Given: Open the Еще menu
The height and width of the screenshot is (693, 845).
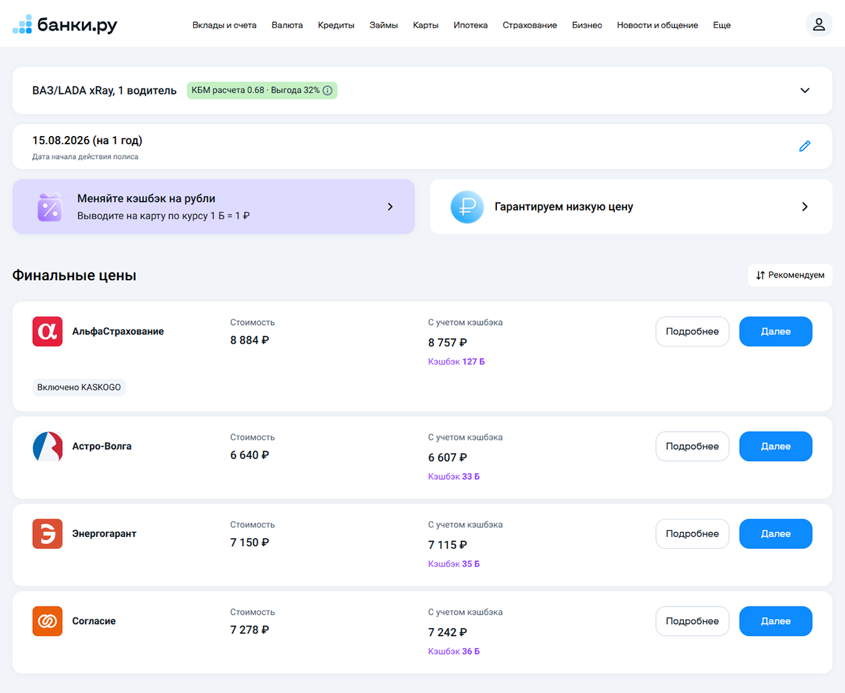Looking at the screenshot, I should point(722,25).
